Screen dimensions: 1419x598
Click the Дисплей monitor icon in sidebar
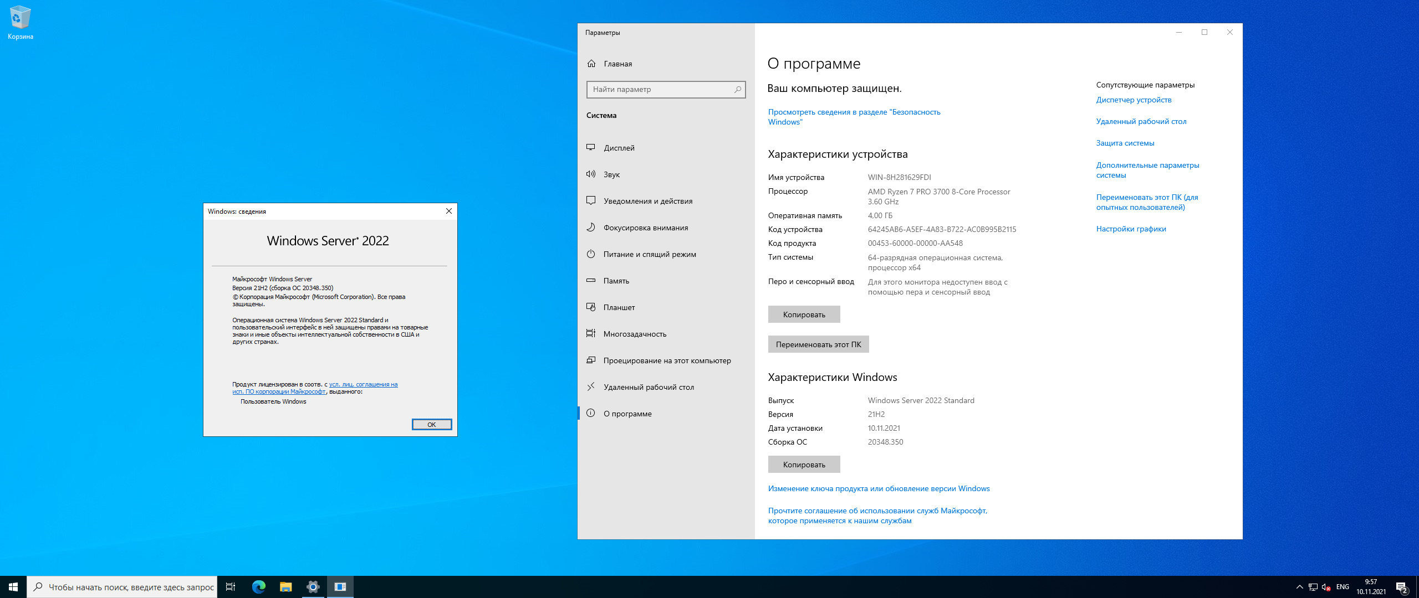[591, 147]
